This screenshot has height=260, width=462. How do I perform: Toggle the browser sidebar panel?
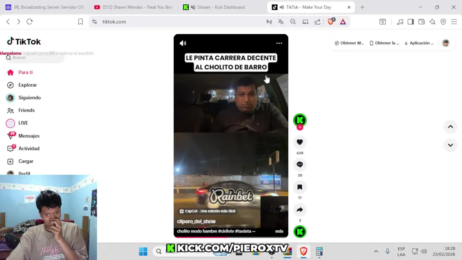[411, 22]
